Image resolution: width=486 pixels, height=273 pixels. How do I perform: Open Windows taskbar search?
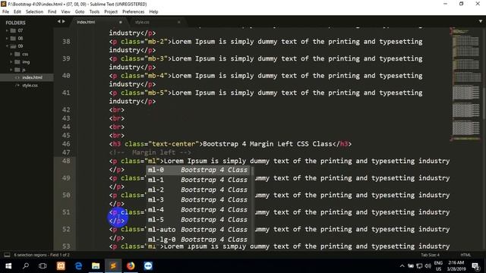(26, 266)
